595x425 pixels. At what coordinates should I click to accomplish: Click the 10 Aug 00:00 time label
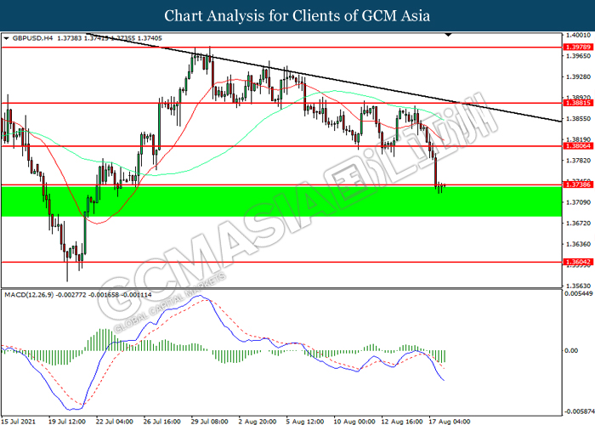[354, 422]
